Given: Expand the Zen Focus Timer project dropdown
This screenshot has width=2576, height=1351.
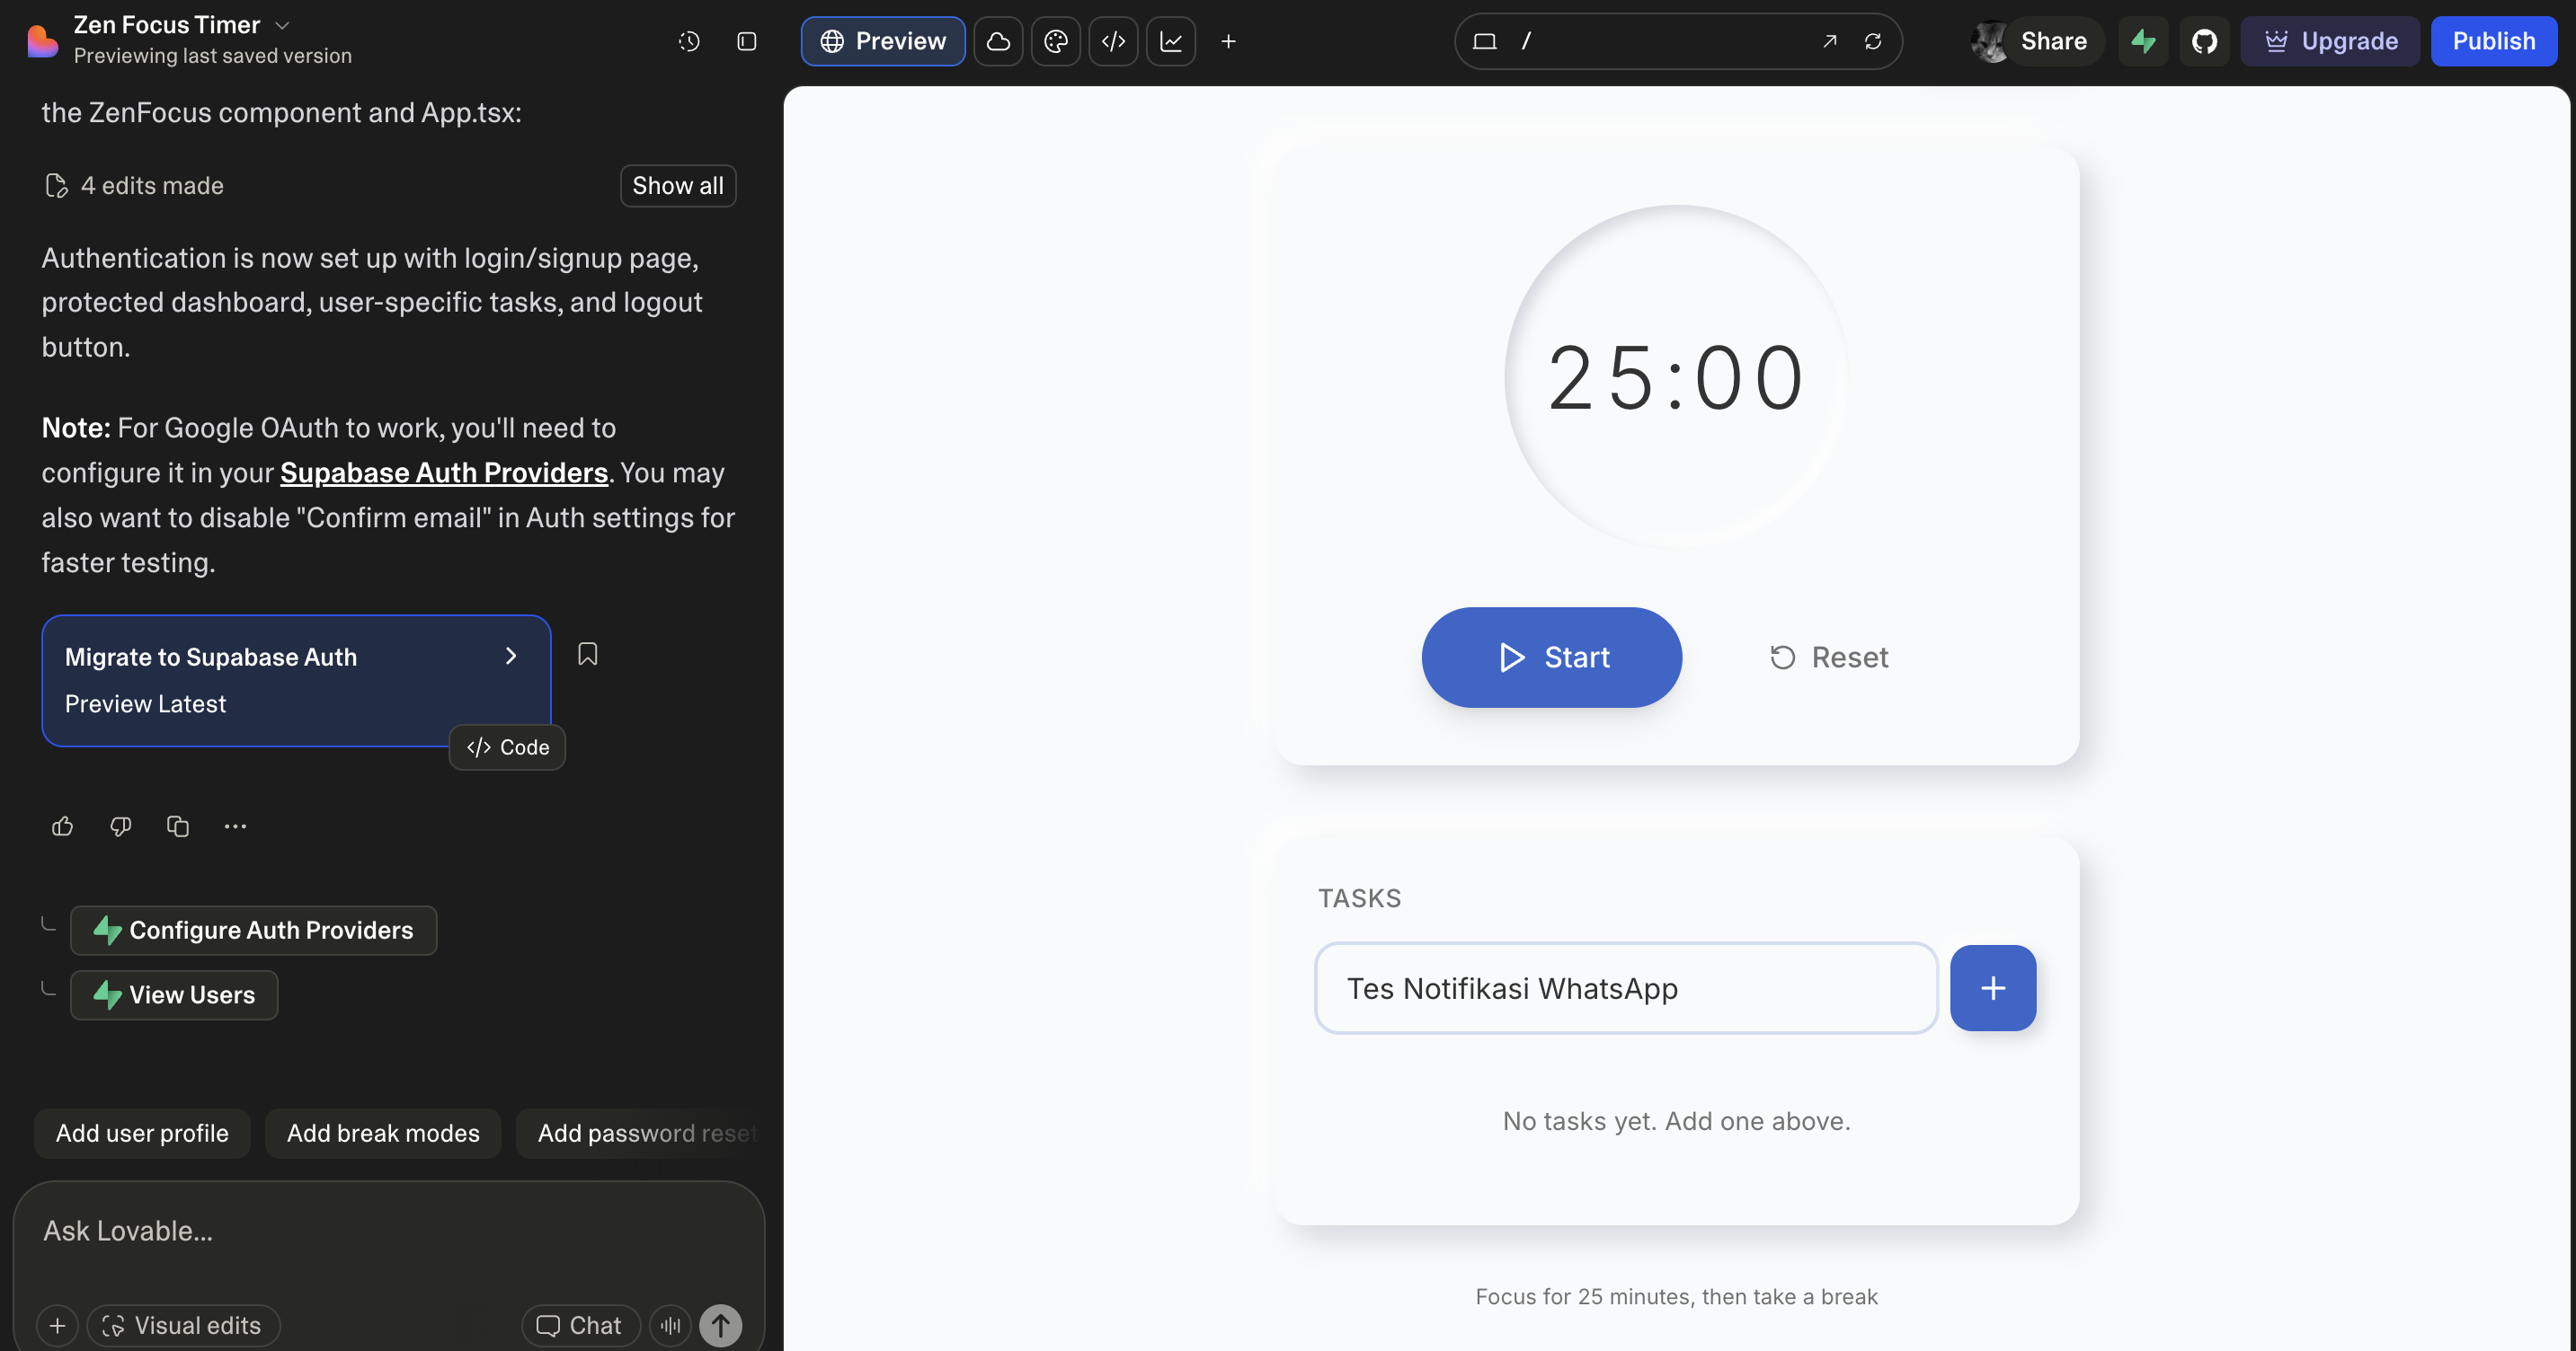Looking at the screenshot, I should (282, 25).
